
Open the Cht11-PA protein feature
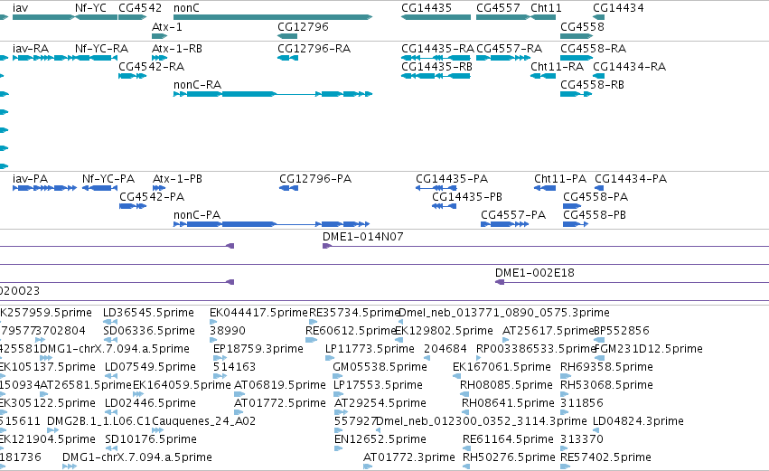click(545, 188)
